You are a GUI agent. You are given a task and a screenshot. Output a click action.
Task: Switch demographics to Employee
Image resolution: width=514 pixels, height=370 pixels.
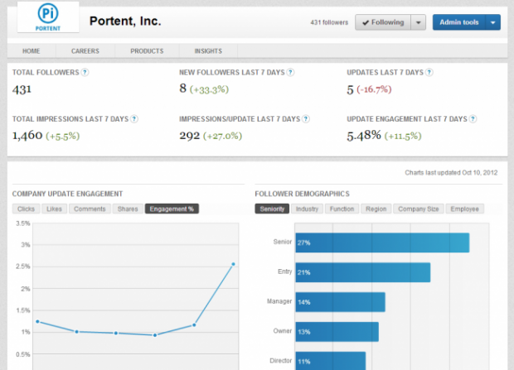pos(464,209)
